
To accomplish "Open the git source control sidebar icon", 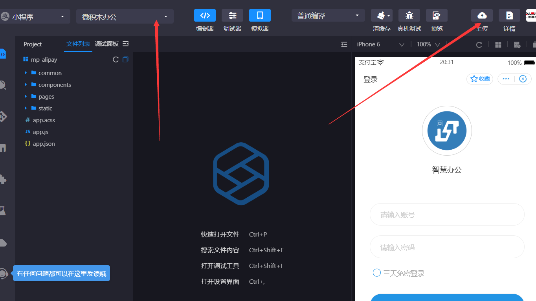I will tap(3, 117).
